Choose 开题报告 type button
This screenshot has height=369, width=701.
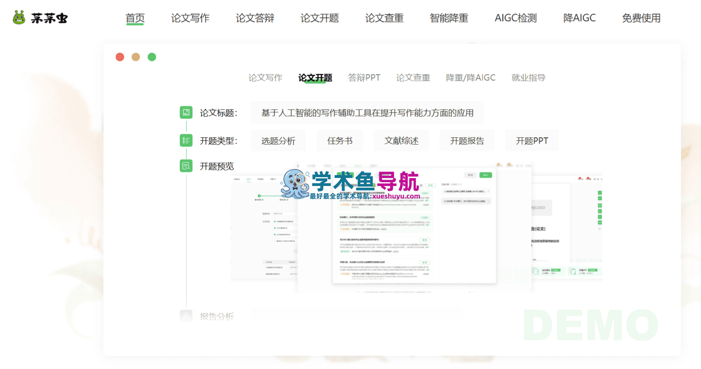pyautogui.click(x=467, y=141)
